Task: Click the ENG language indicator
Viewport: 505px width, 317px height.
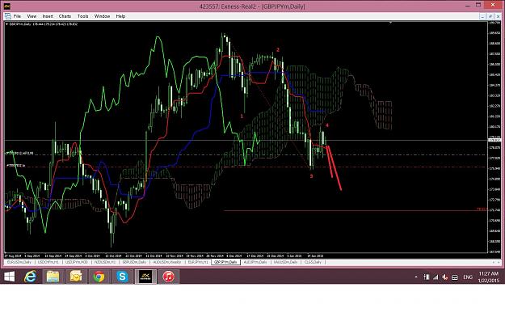Action: 468,277
